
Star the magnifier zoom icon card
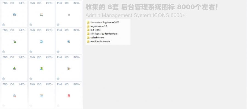point(58,52)
